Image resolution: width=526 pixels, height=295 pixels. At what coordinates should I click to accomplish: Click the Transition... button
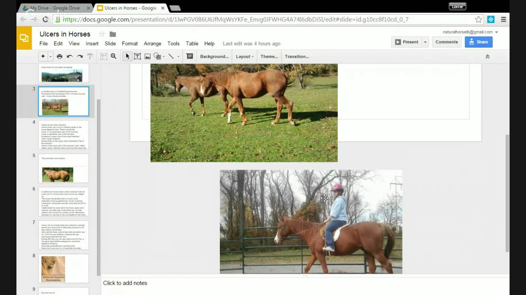(297, 57)
